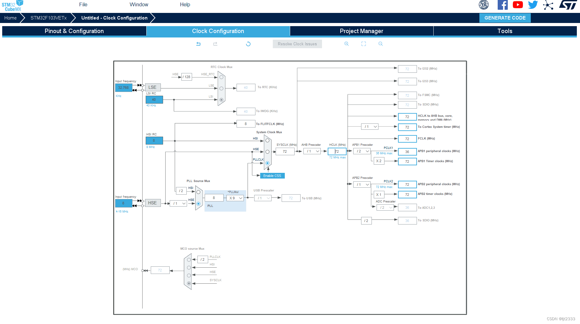Open the APB1 Prescaler dropdown
Image resolution: width=580 pixels, height=324 pixels.
click(362, 151)
